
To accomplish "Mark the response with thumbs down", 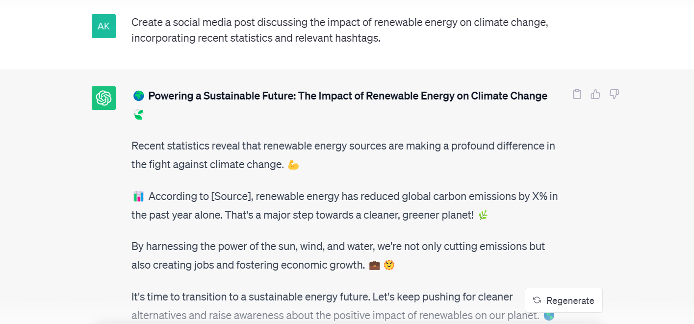I will (x=614, y=94).
